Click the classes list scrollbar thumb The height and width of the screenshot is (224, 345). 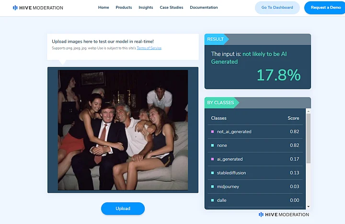(308, 139)
